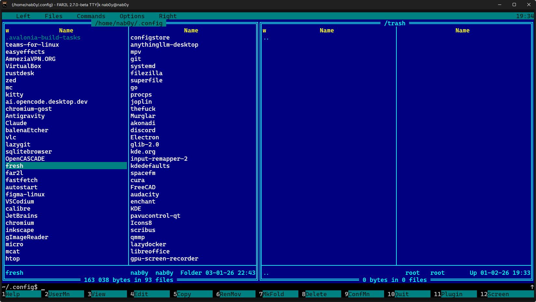This screenshot has height=302, width=536.
Task: Select the libreoffice folder
Action: click(150, 251)
